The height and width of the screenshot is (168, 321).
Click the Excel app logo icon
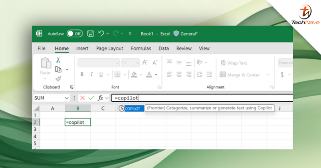click(39, 33)
